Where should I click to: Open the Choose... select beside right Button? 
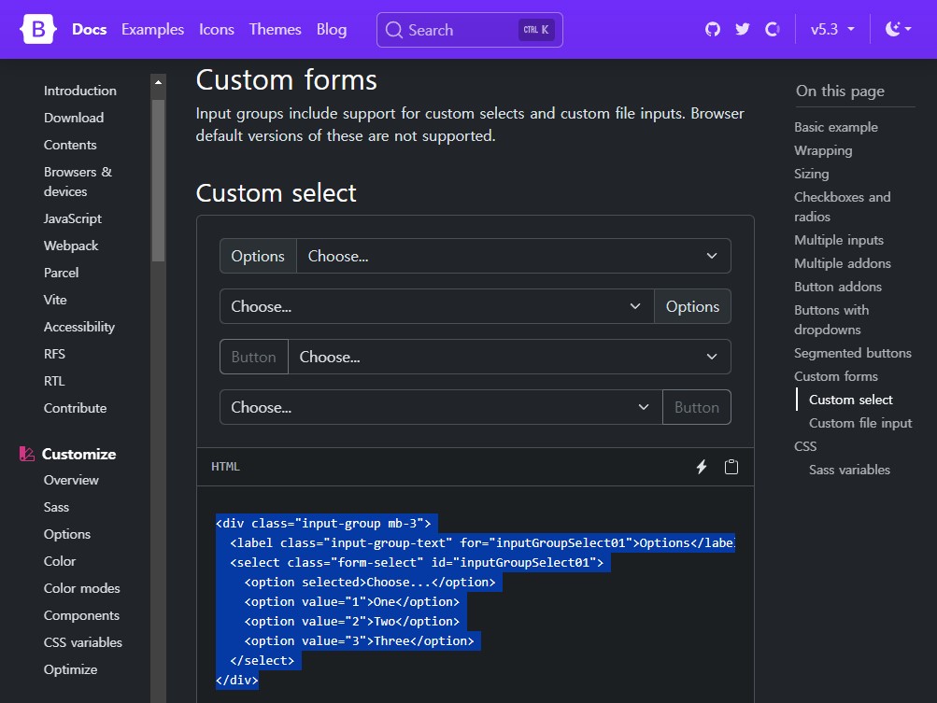coord(441,407)
